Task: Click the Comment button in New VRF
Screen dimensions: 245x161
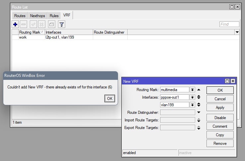Action: tap(220, 126)
